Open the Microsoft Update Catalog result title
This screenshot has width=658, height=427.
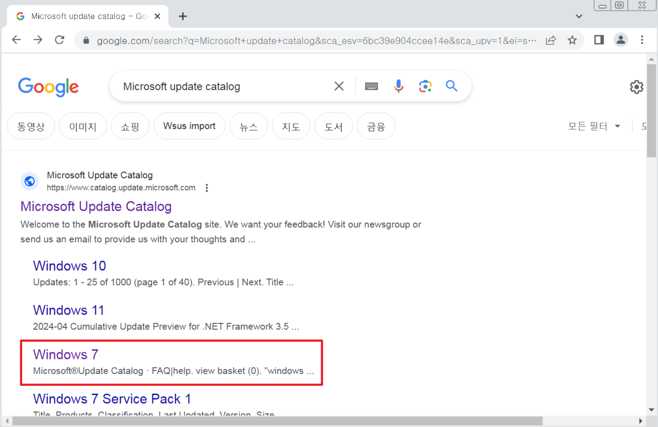(x=96, y=206)
